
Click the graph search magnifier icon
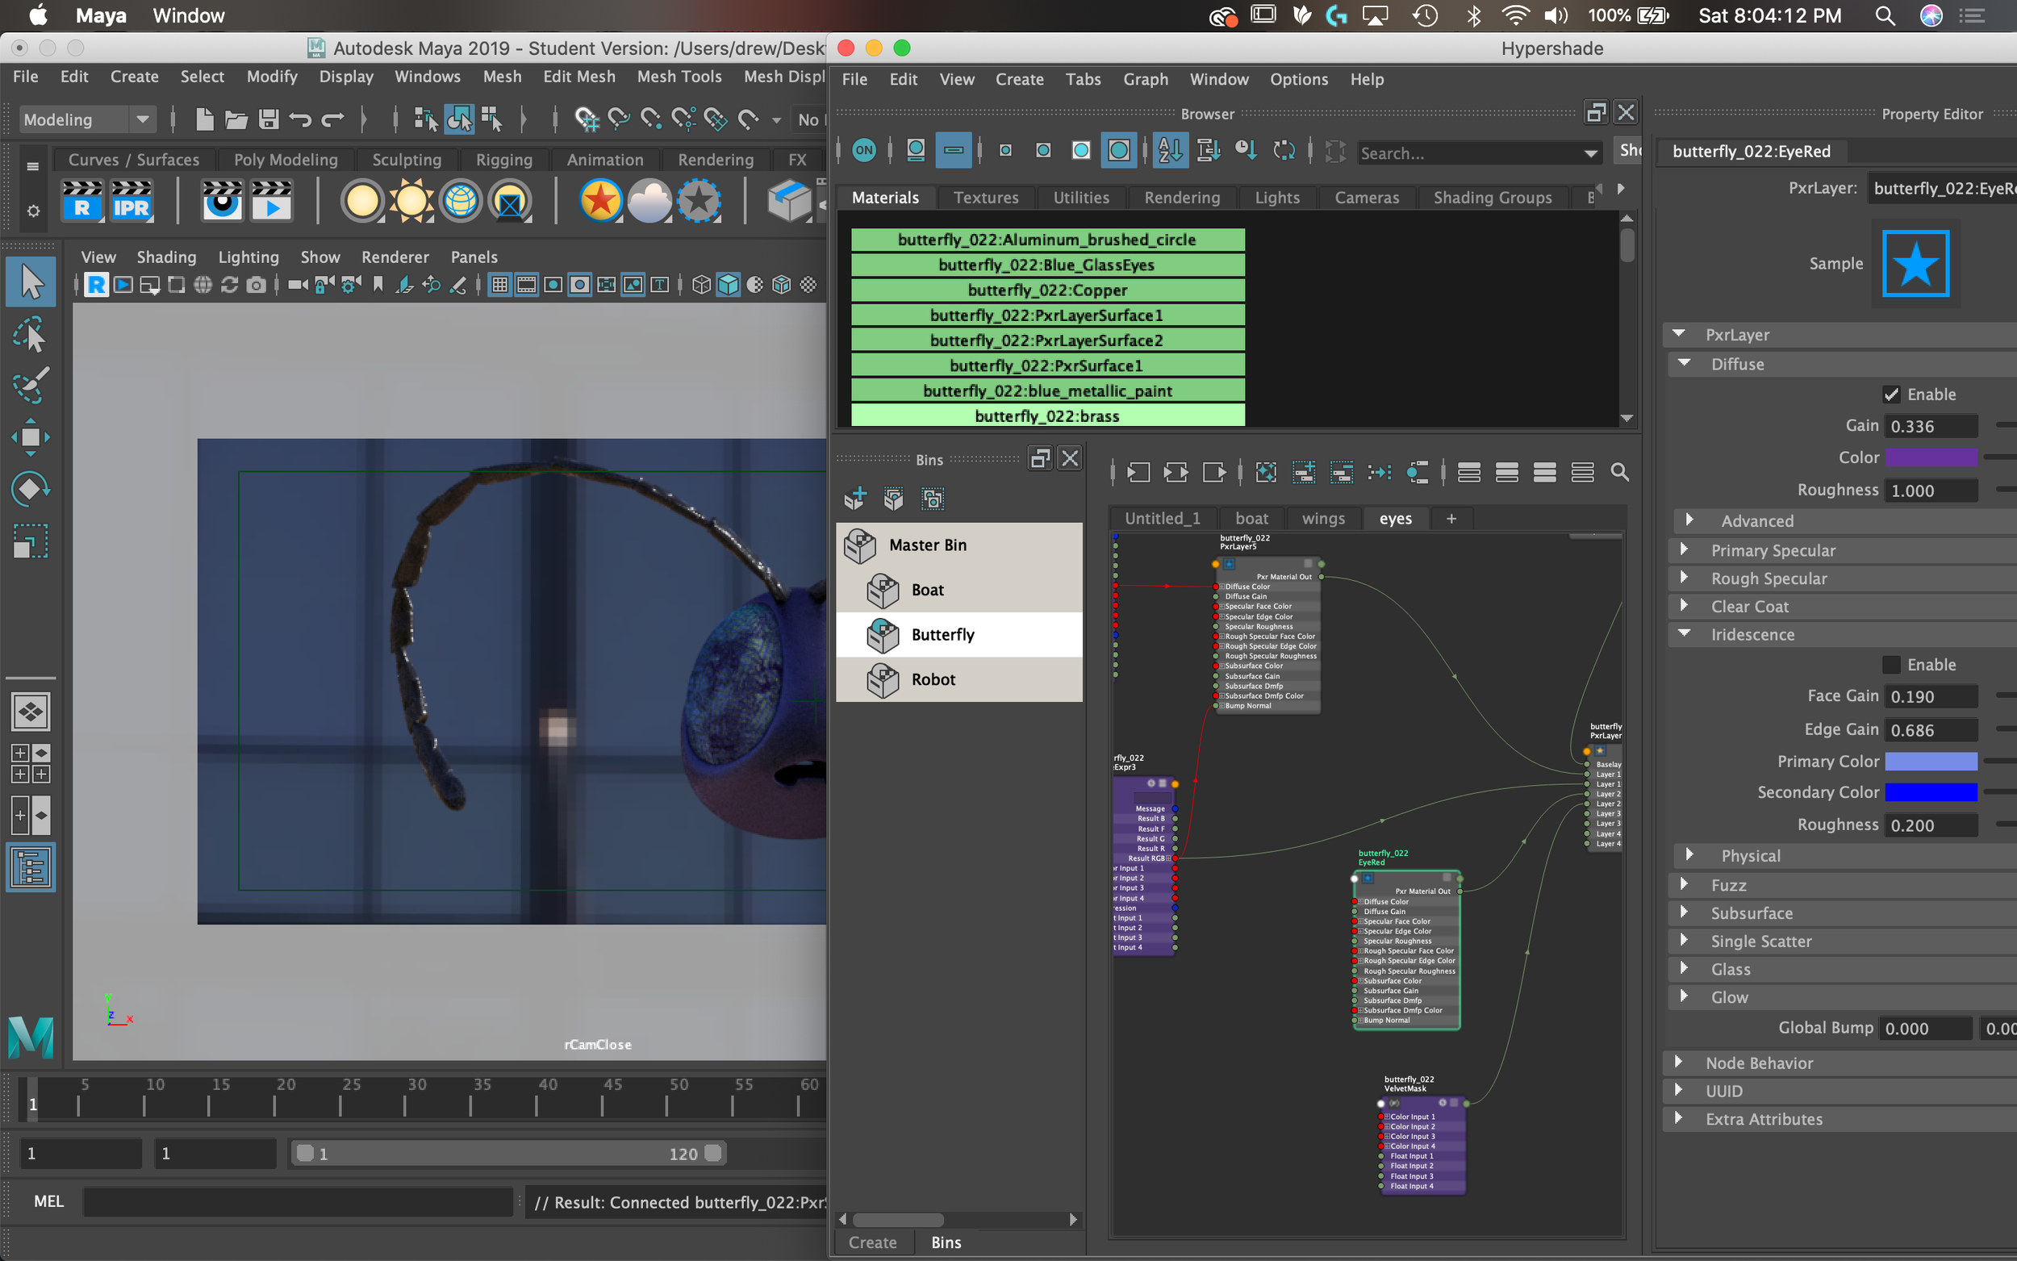[x=1619, y=473]
